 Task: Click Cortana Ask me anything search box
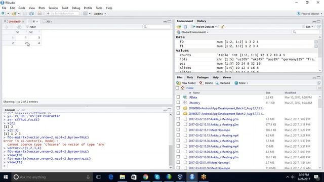(52, 177)
